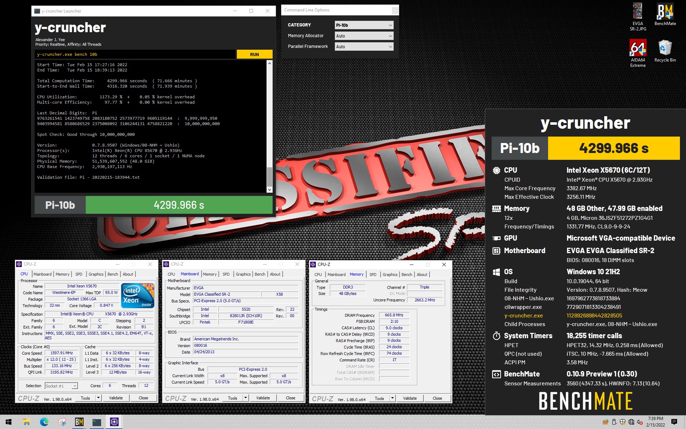
Task: Click the GPU icon in BenchMate panel
Action: (x=496, y=238)
